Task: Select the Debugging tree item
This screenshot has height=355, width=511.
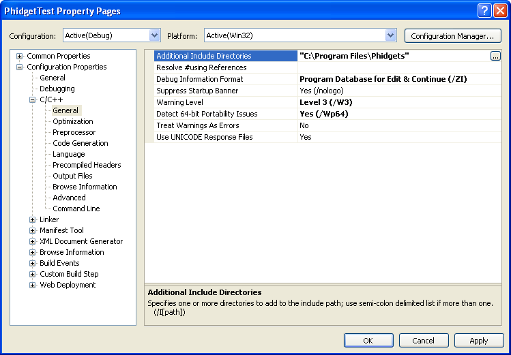Action: pos(57,89)
